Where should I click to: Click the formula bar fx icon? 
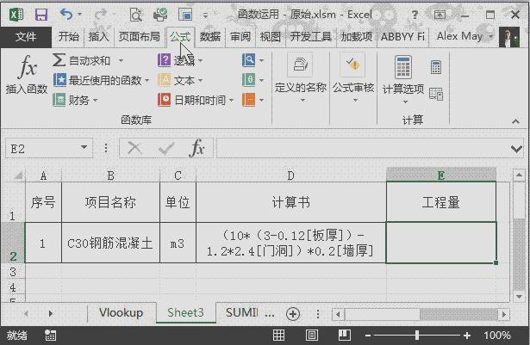click(197, 148)
